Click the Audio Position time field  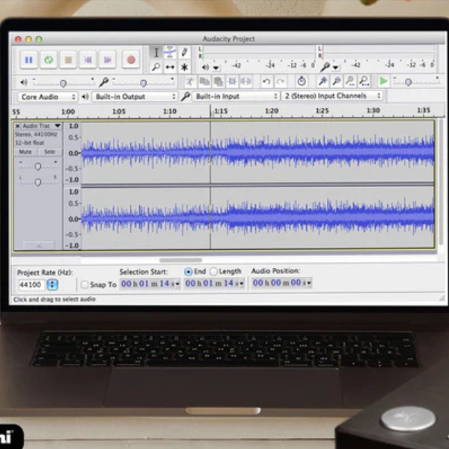(x=282, y=283)
